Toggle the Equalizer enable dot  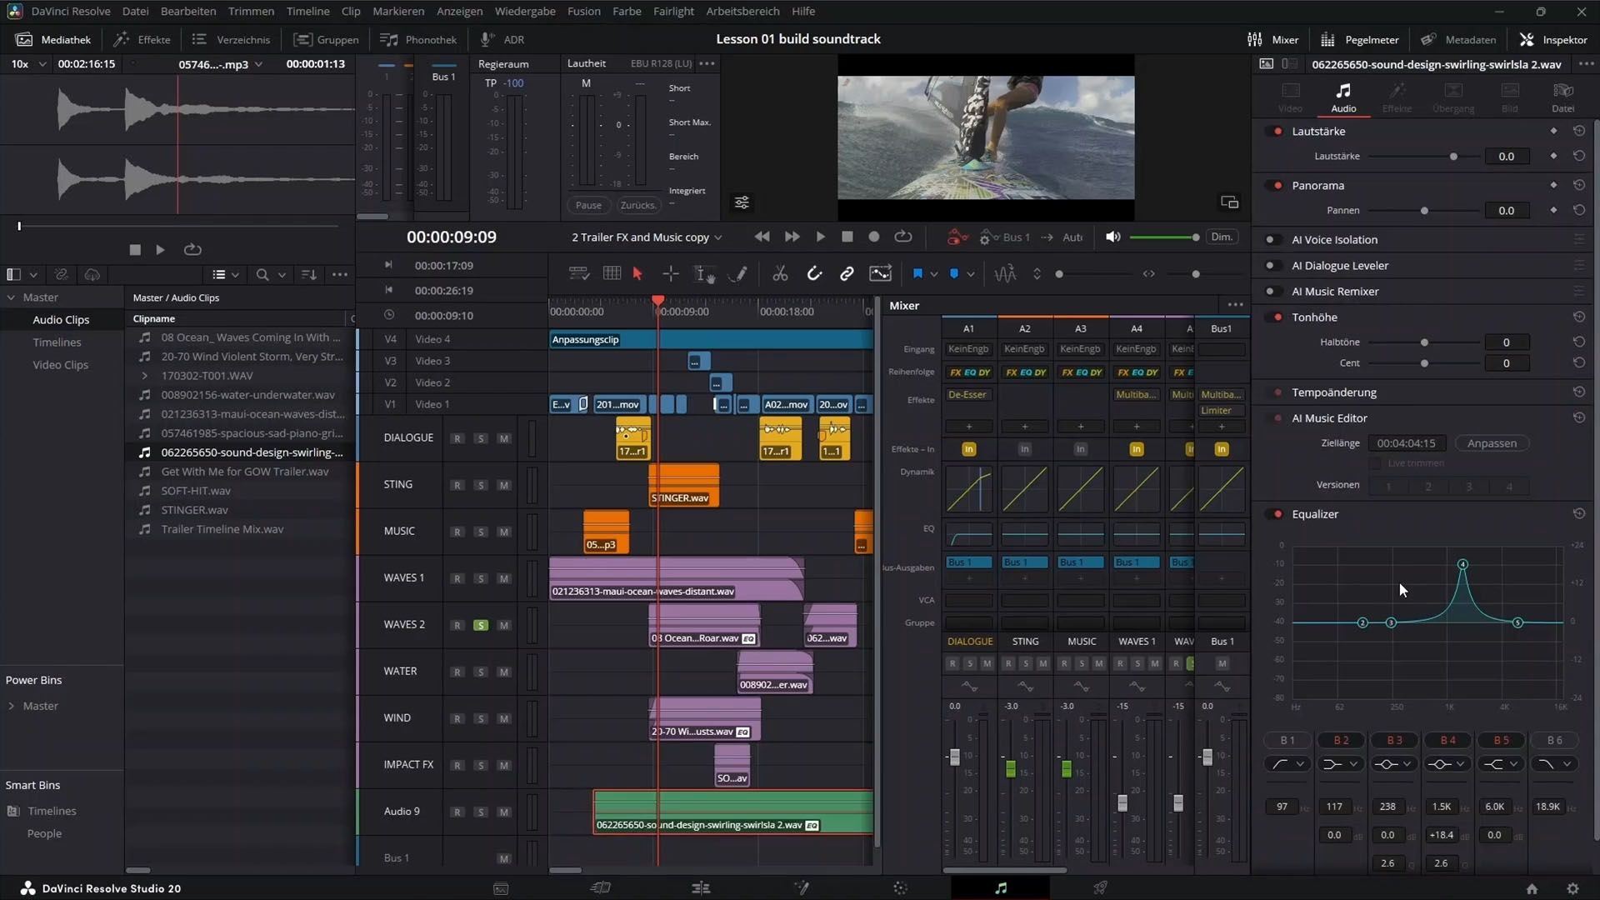tap(1277, 514)
